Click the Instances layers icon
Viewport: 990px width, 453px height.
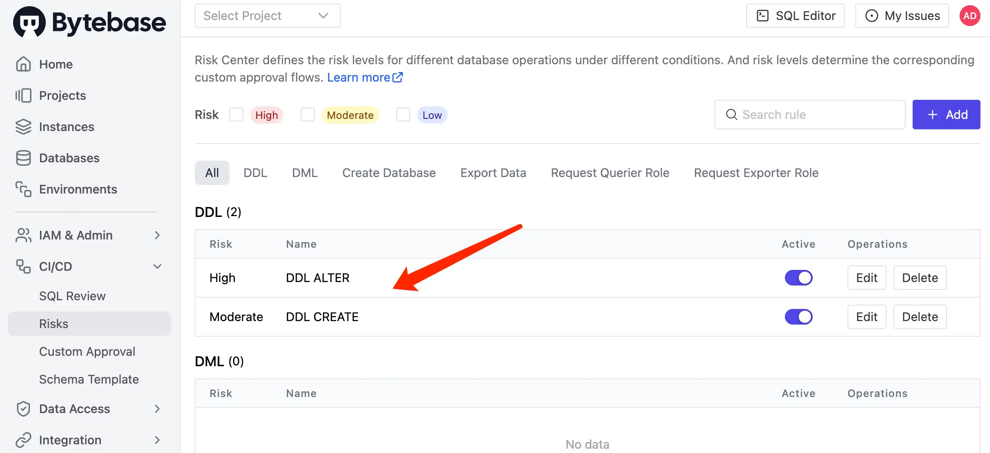pyautogui.click(x=23, y=127)
